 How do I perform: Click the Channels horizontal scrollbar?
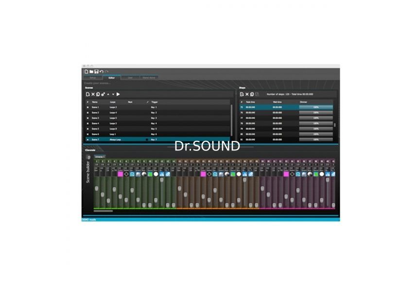click(x=103, y=211)
